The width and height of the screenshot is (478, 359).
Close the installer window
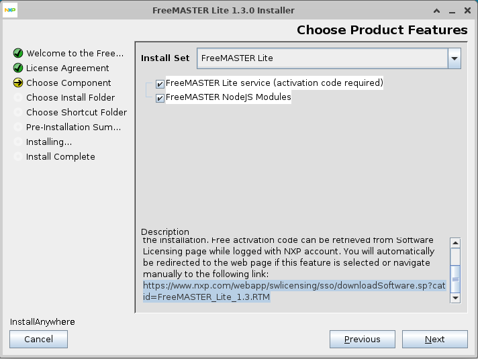click(467, 11)
